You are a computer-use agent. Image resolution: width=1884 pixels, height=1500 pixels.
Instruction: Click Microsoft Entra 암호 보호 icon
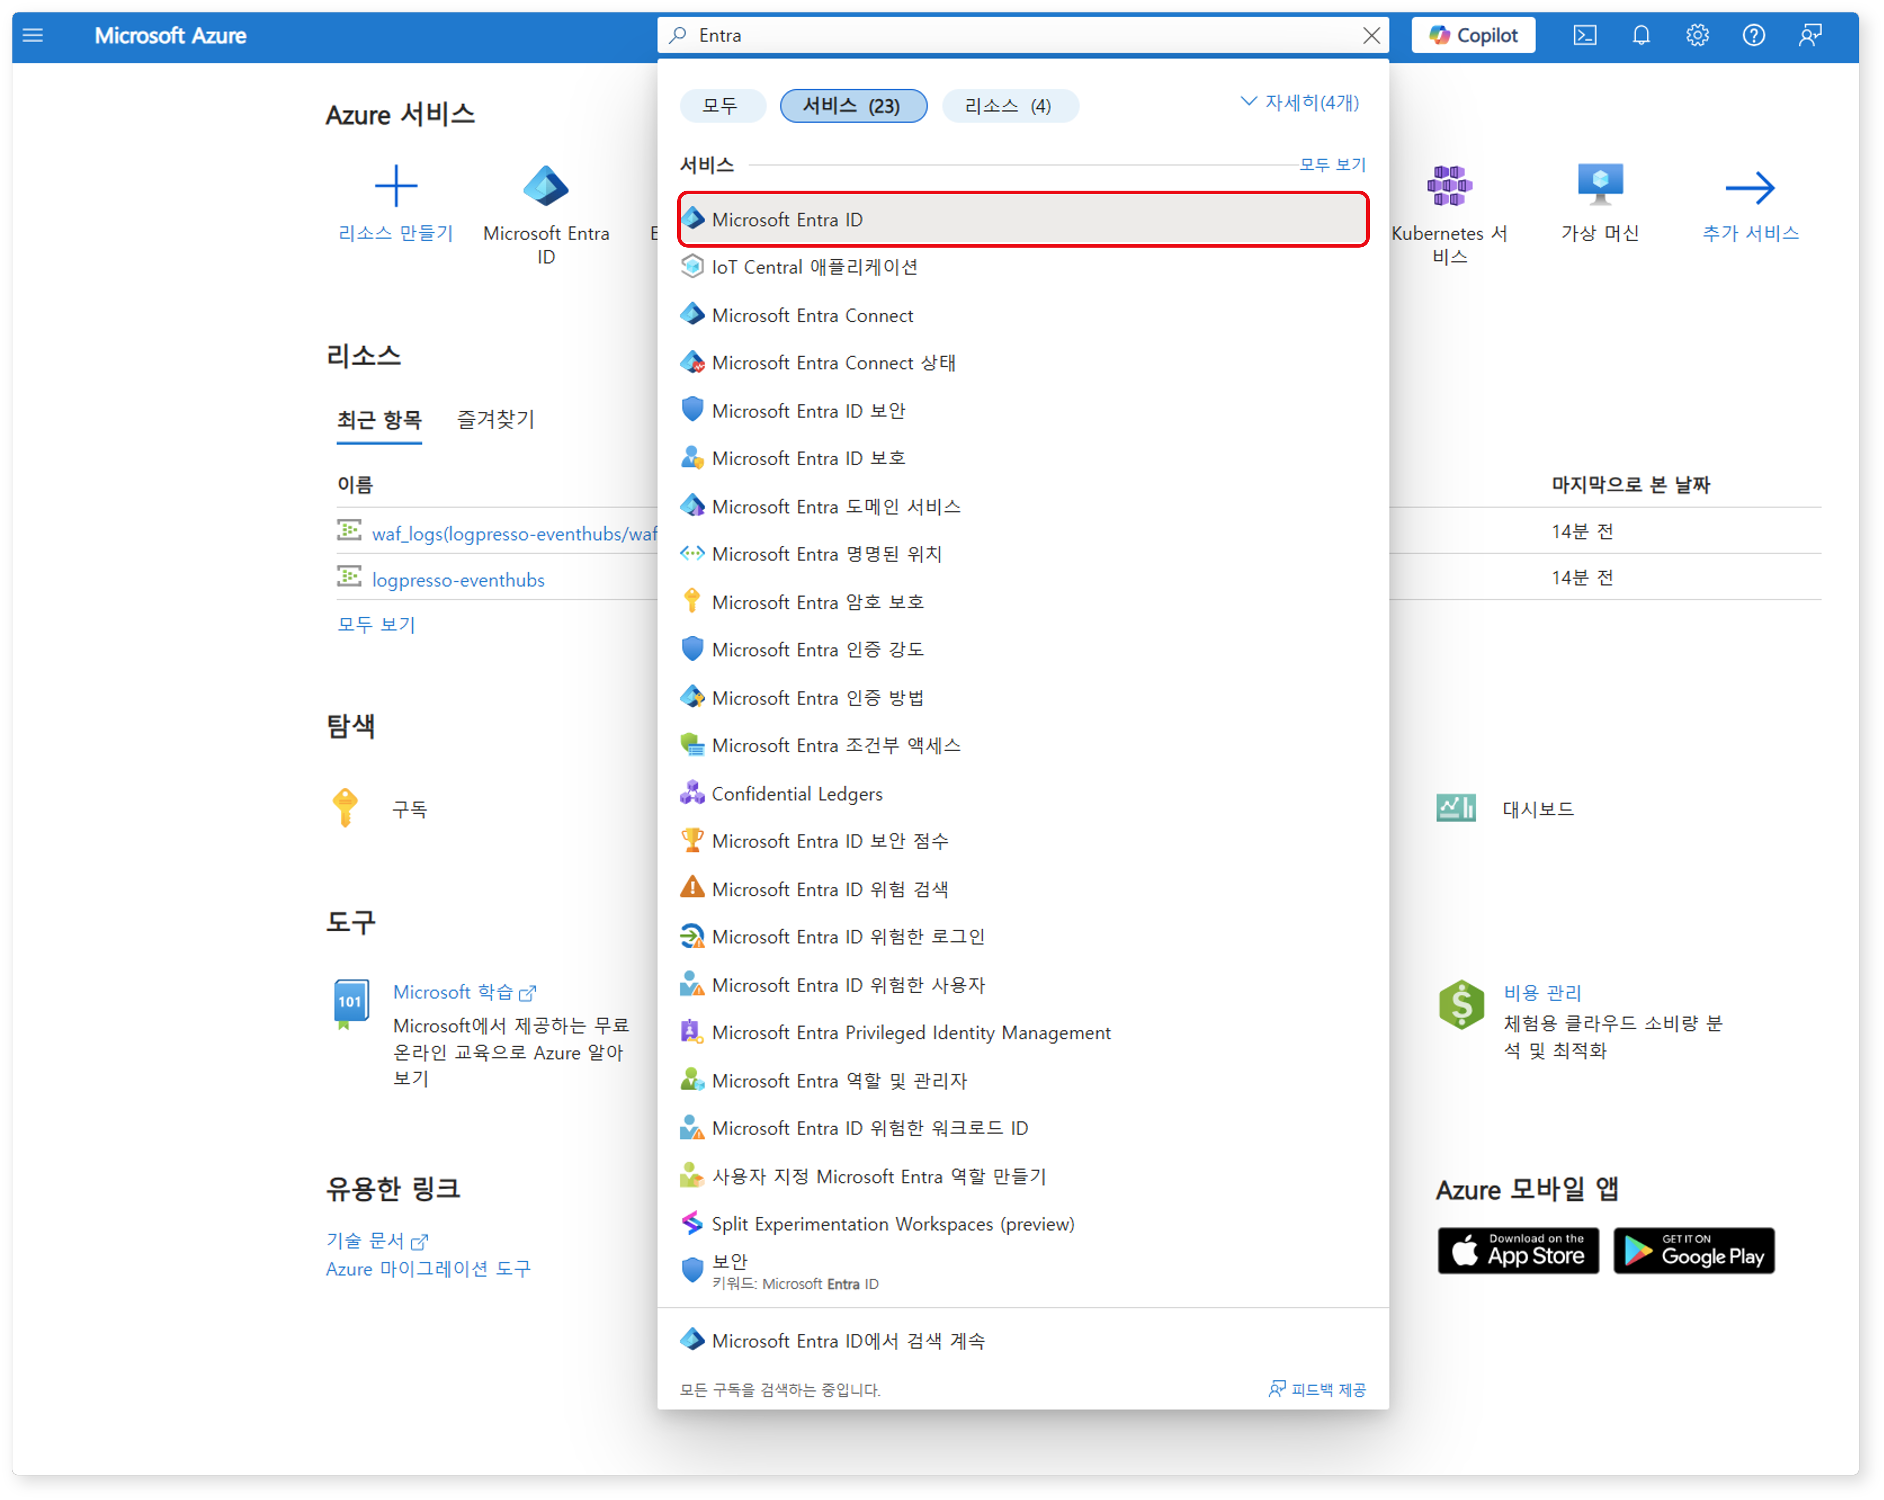(x=692, y=601)
